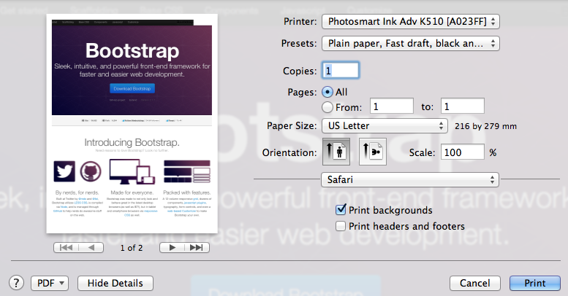
Task: Open the Safari options pop-up menu
Action: click(x=410, y=179)
